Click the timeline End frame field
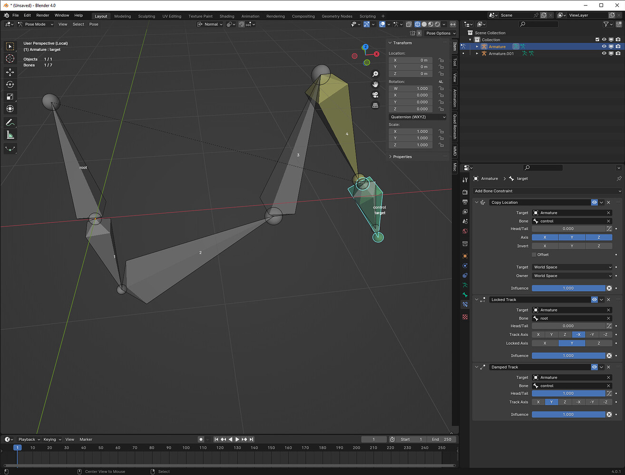The height and width of the screenshot is (475, 625). pyautogui.click(x=442, y=439)
